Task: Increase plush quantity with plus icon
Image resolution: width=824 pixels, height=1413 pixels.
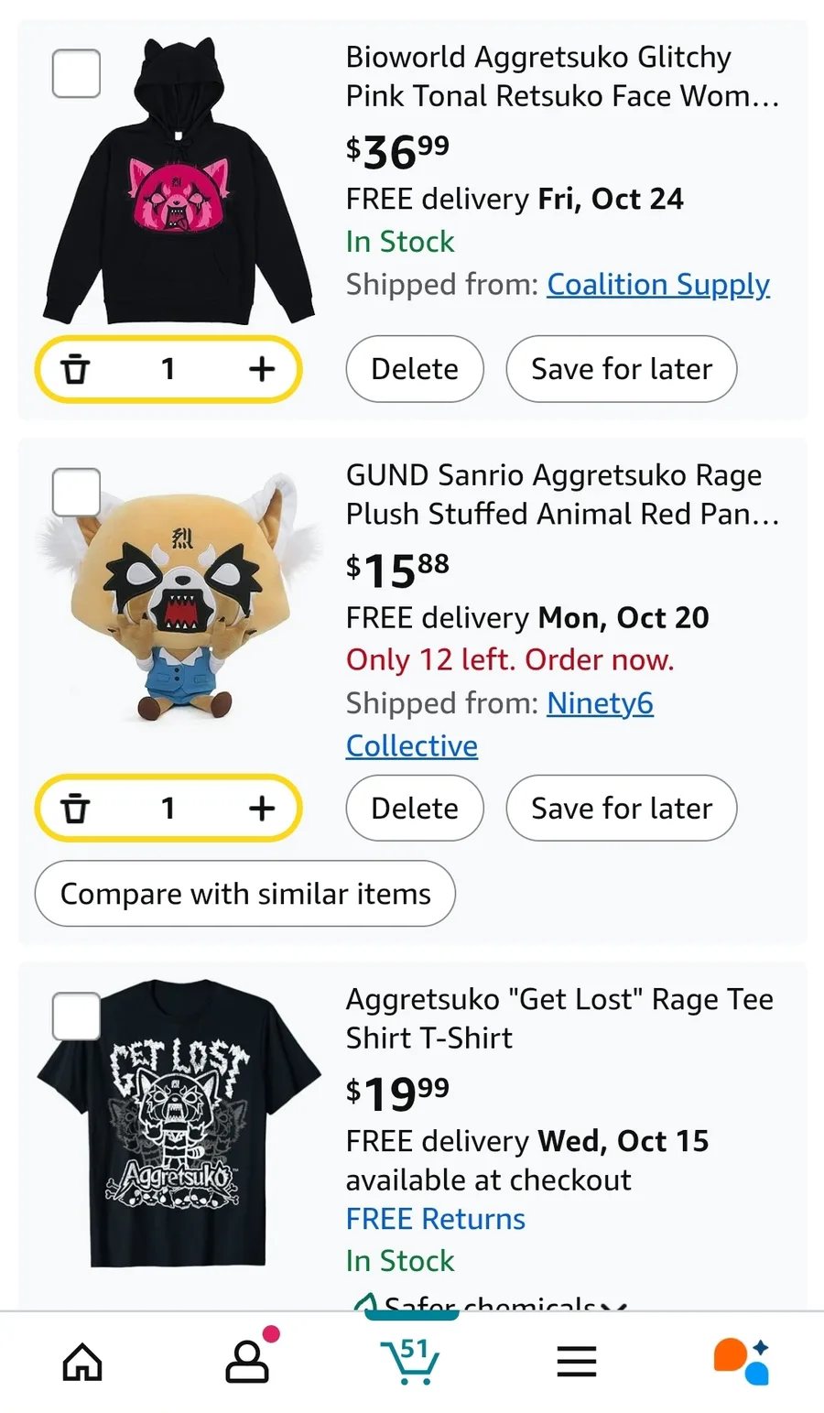Action: (262, 809)
